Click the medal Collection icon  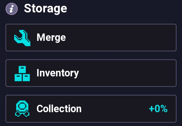pos(22,109)
